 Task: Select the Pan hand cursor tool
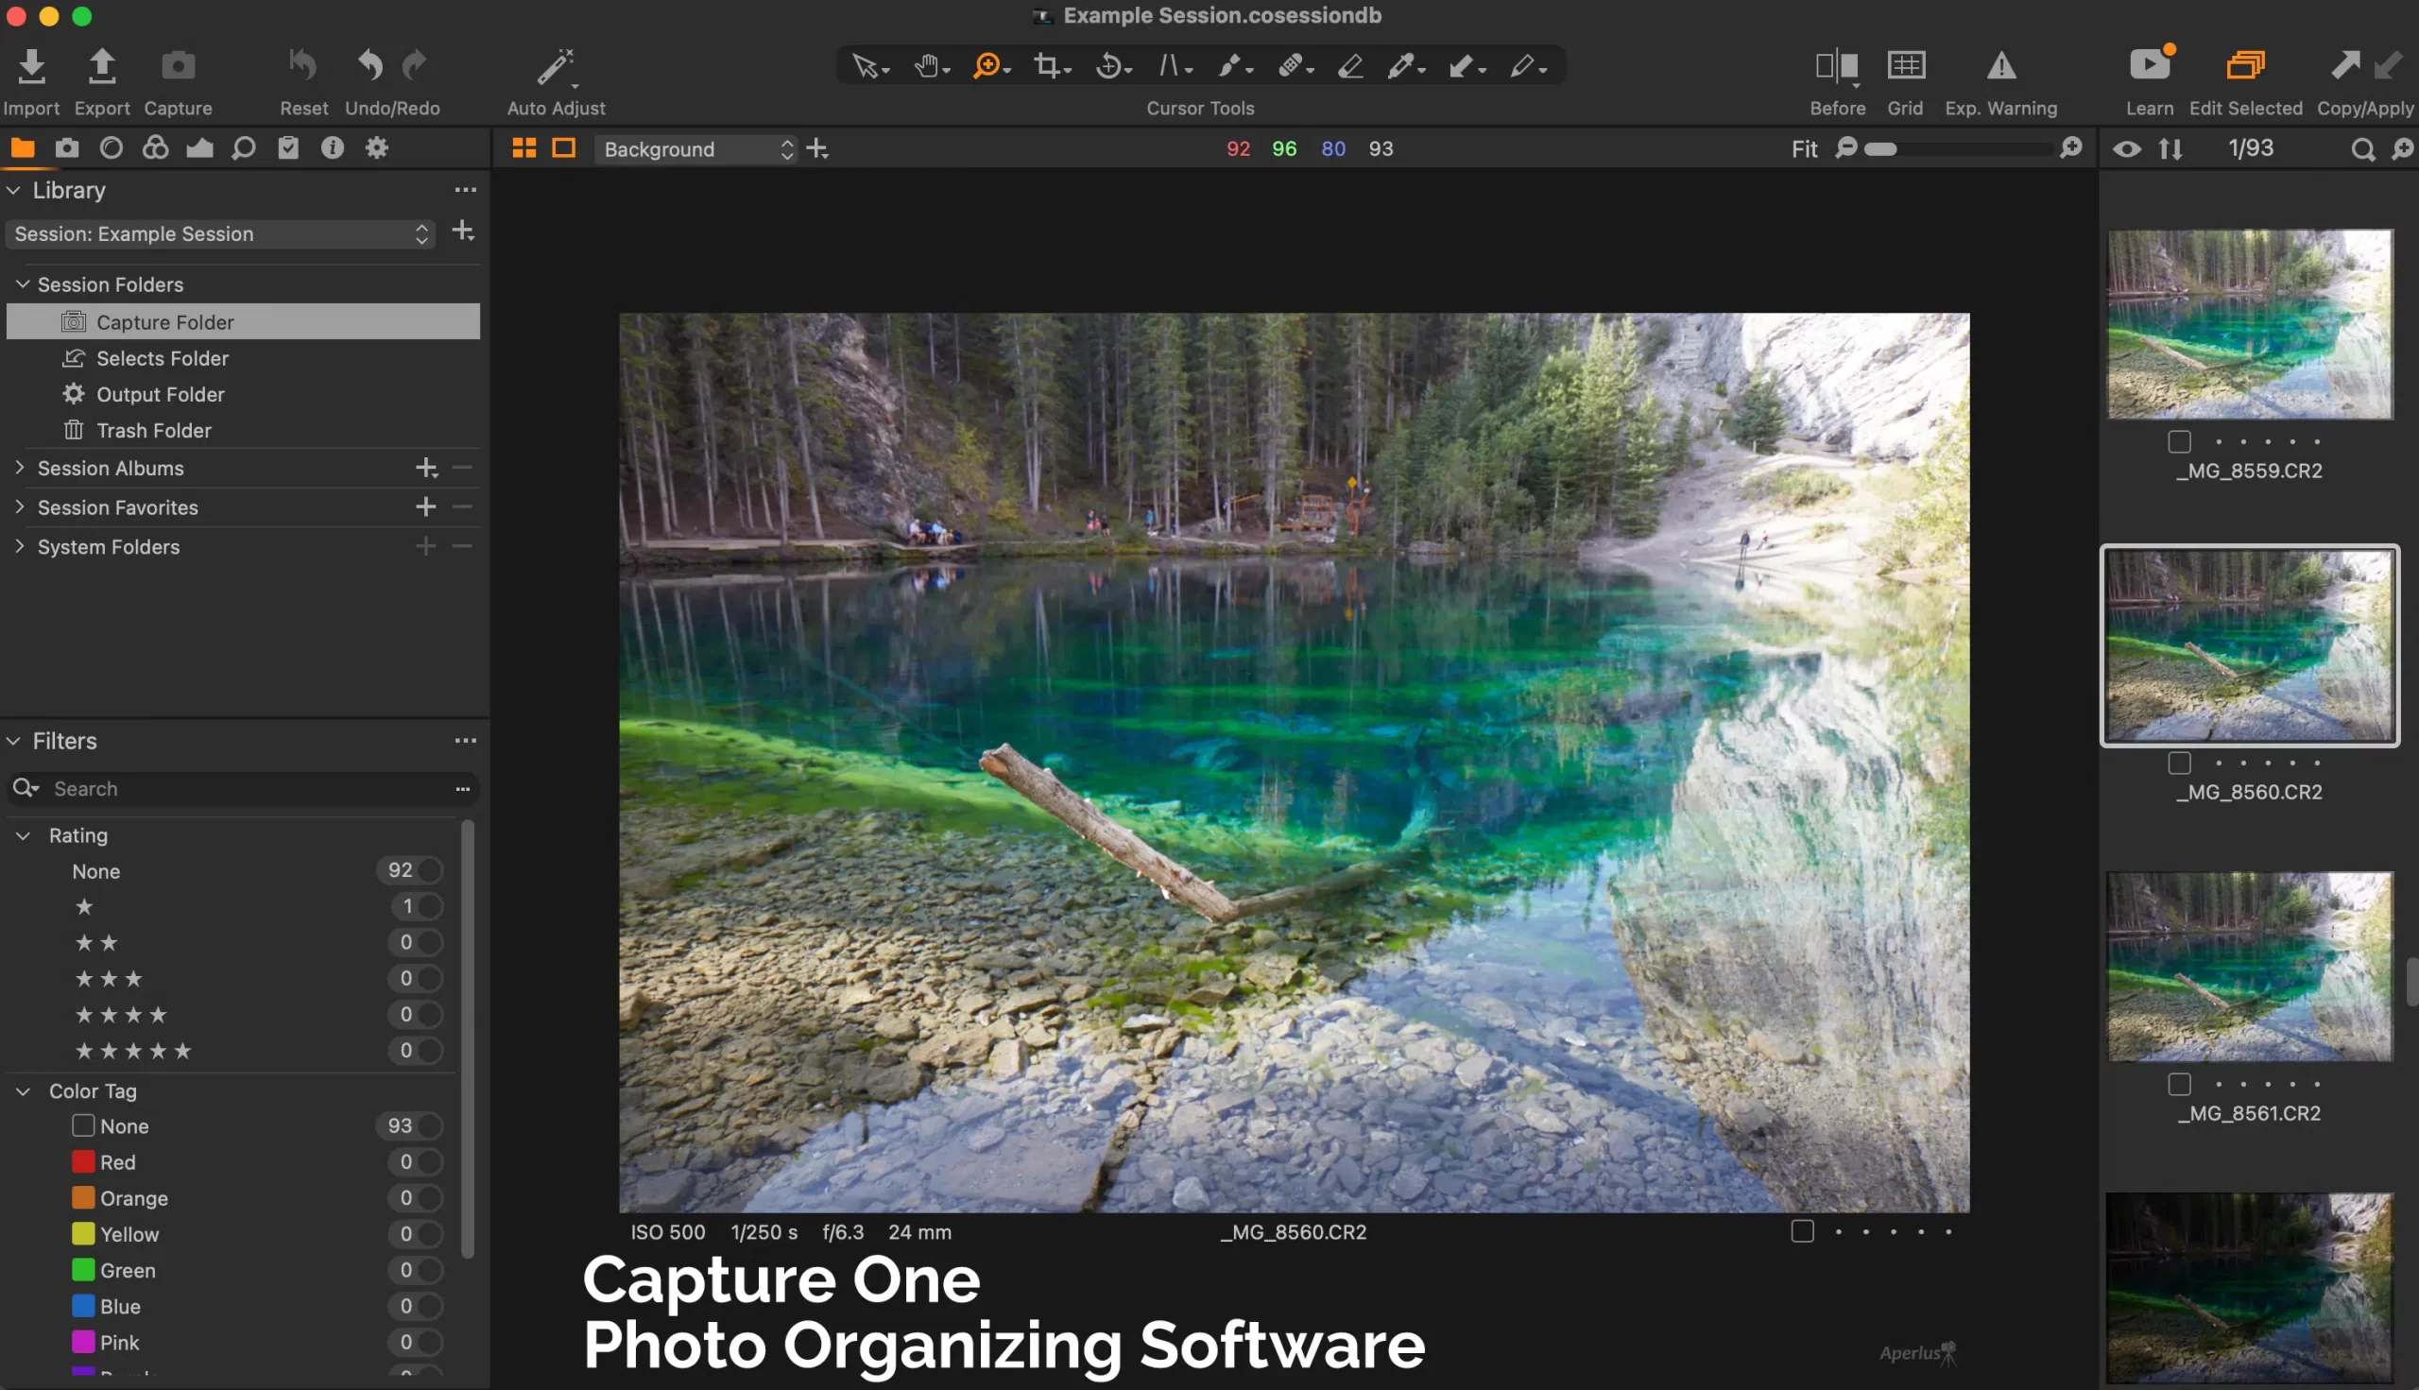[x=926, y=66]
